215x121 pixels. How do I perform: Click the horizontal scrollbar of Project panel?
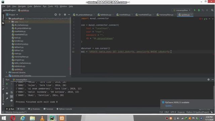pos(35,77)
